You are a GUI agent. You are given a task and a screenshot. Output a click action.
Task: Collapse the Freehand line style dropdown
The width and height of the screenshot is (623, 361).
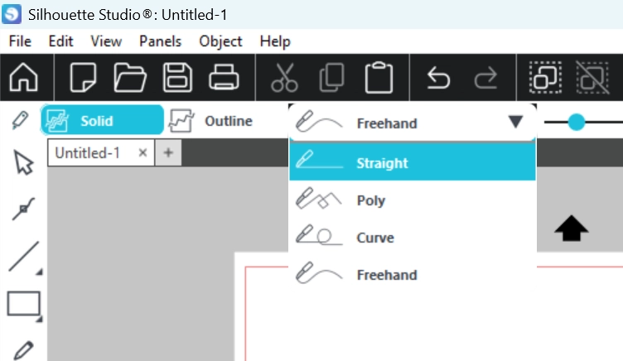point(515,123)
